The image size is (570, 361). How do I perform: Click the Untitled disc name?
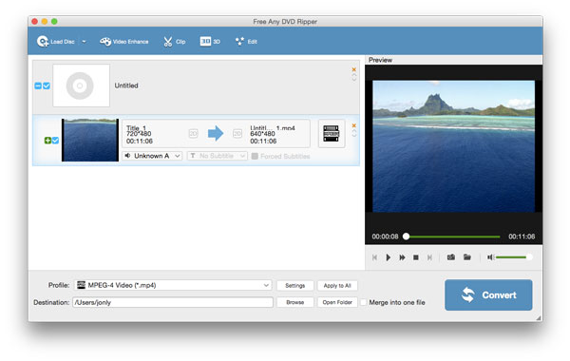pos(126,85)
